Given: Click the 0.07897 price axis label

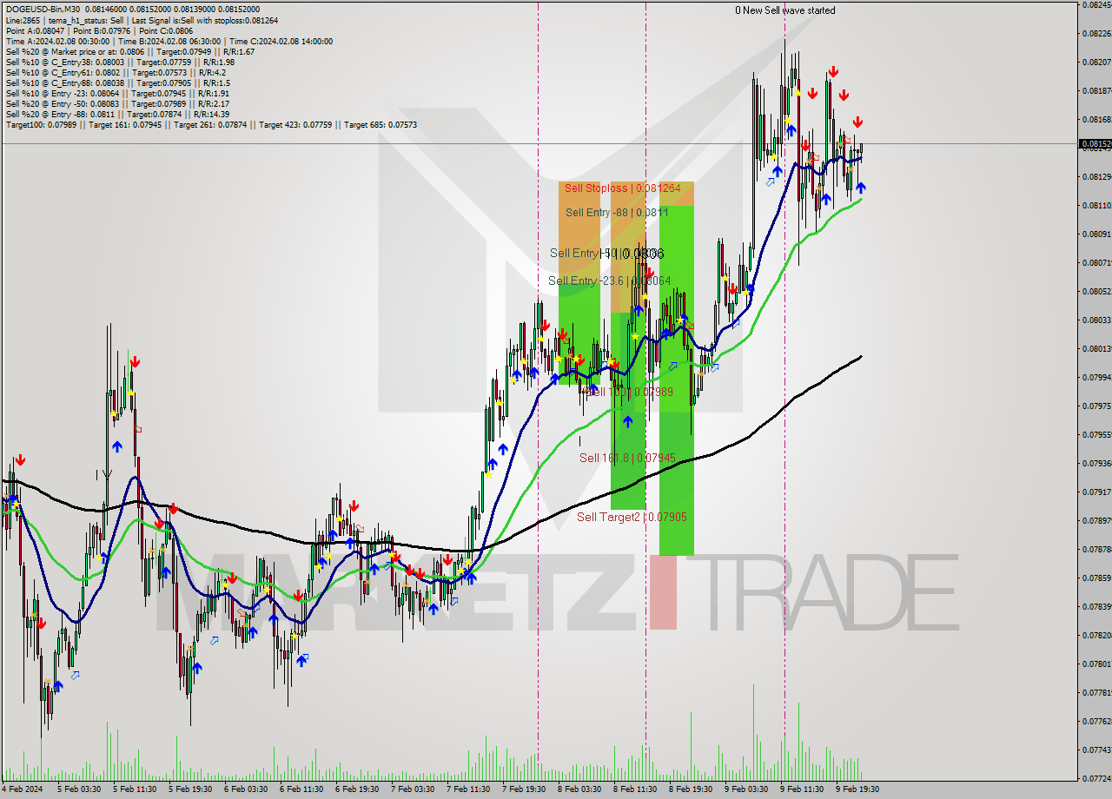Looking at the screenshot, I should (1096, 520).
